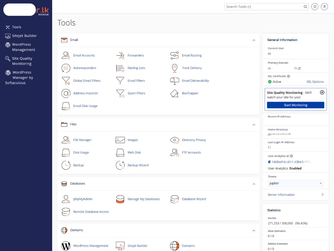This screenshot has width=334, height=251.
Task: Click the User Analytics ID help icon
Action: click(x=291, y=156)
